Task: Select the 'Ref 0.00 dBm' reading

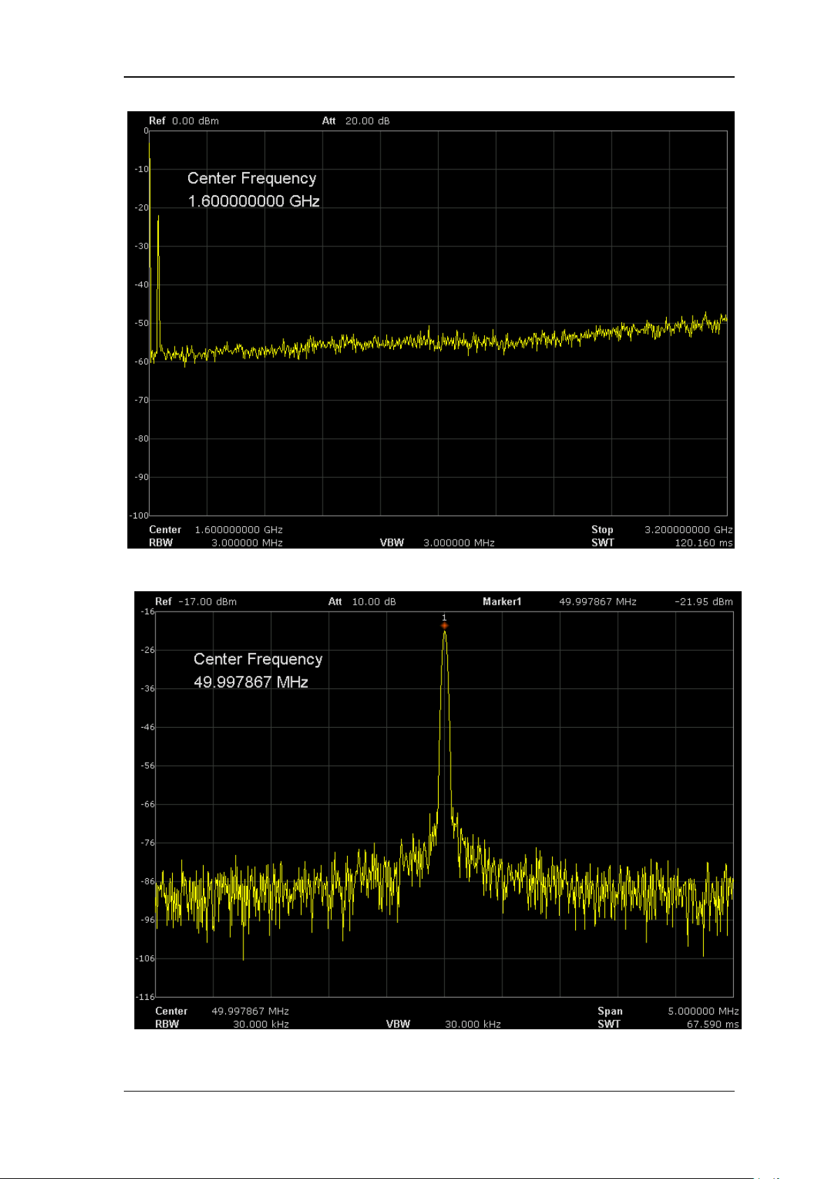Action: (183, 120)
